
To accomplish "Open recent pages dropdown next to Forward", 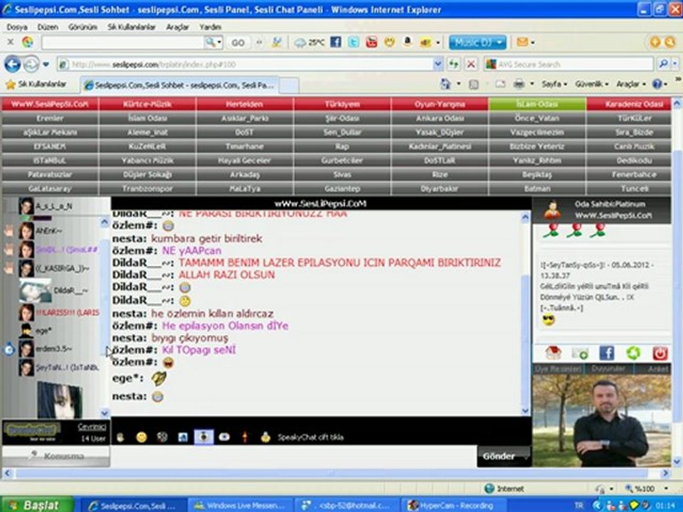I will tap(46, 65).
